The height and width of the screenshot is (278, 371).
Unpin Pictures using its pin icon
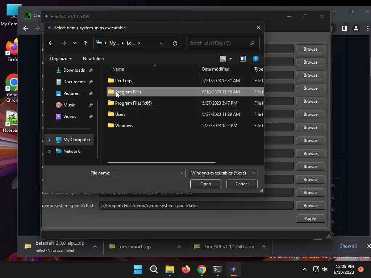(x=91, y=93)
